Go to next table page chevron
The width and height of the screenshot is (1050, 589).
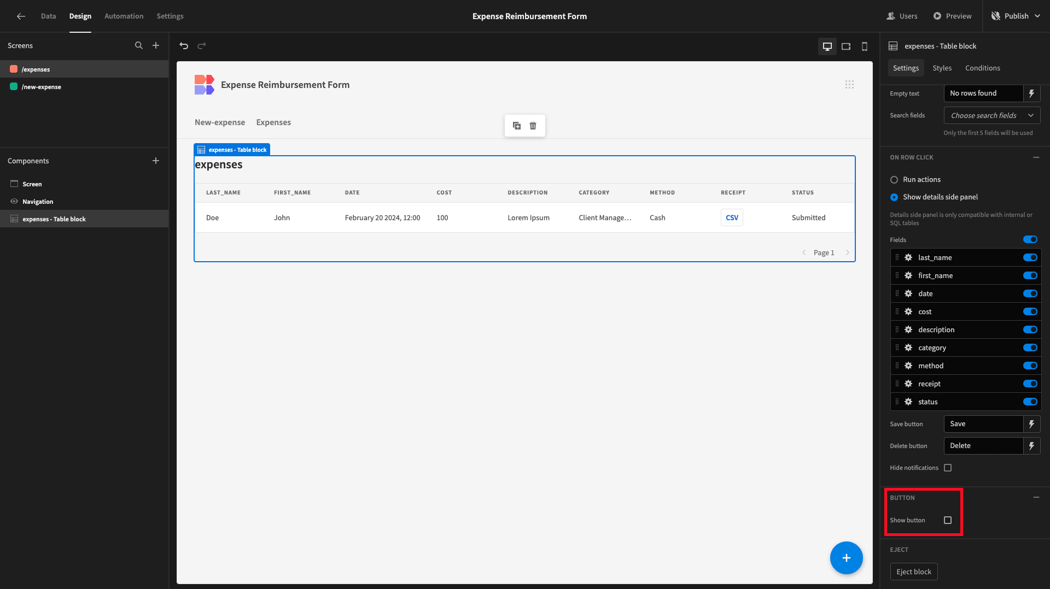[847, 252]
